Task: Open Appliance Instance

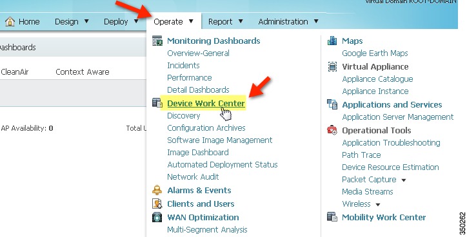Action: tap(375, 91)
